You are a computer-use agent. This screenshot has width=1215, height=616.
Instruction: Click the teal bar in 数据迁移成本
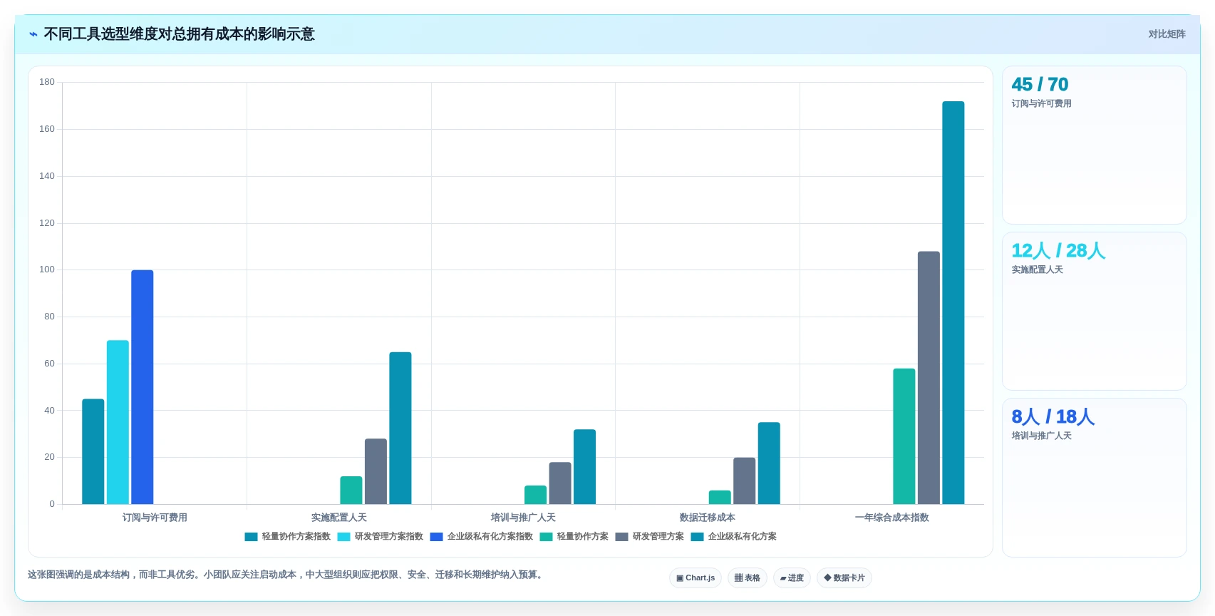pos(769,463)
